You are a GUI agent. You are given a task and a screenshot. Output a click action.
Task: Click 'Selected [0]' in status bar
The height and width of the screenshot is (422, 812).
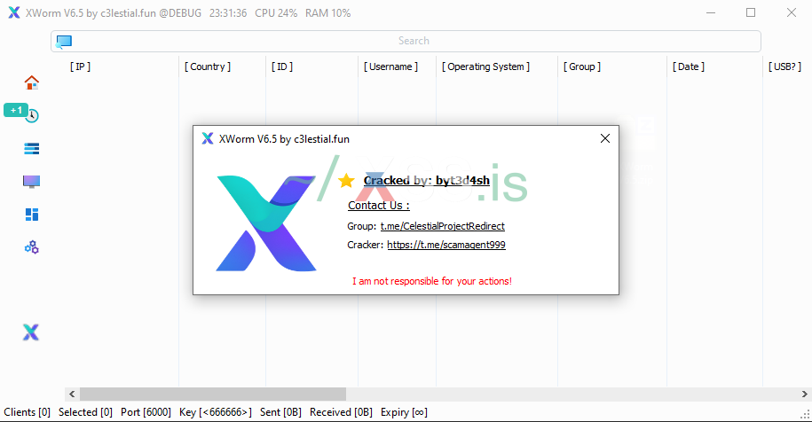click(x=85, y=412)
